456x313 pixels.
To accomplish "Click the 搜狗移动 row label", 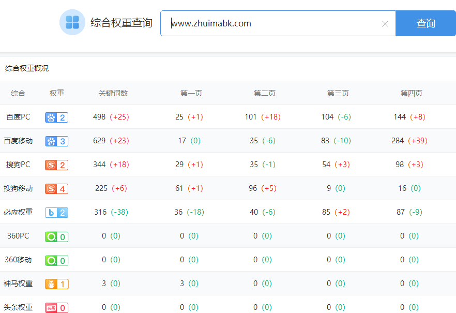I will click(x=18, y=188).
